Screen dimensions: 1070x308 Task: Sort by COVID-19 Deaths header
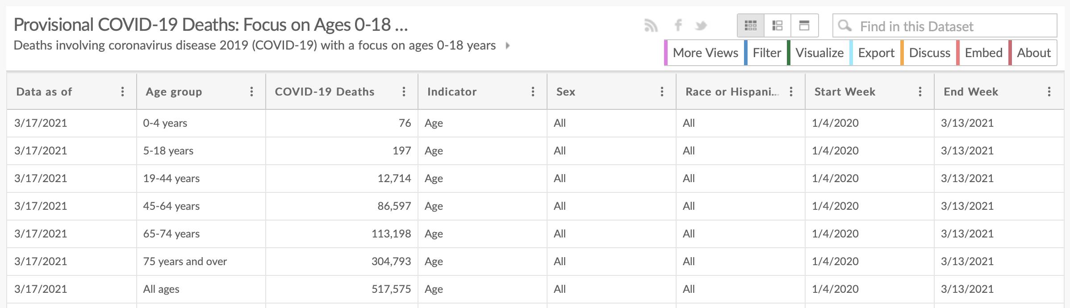point(325,92)
